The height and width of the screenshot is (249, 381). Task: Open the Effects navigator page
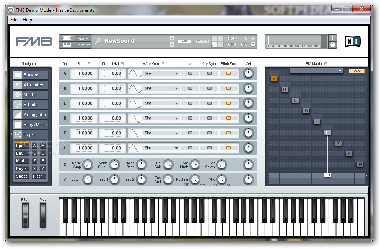[31, 105]
